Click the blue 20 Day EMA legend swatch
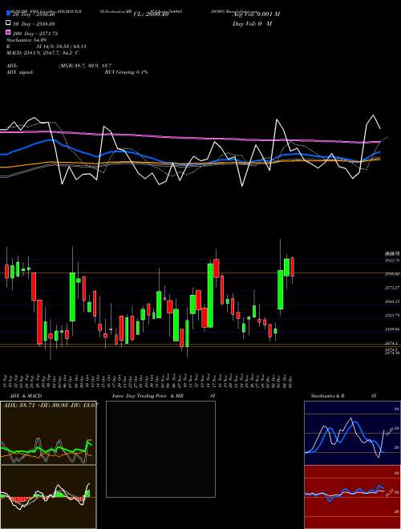This screenshot has height=529, width=401. tap(8, 14)
